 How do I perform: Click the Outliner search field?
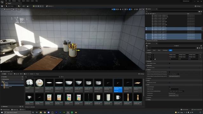pyautogui.click(x=172, y=11)
